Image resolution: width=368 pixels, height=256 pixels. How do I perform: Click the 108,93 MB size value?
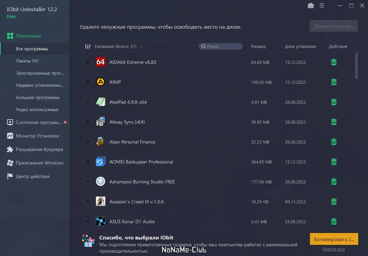[x=261, y=82]
